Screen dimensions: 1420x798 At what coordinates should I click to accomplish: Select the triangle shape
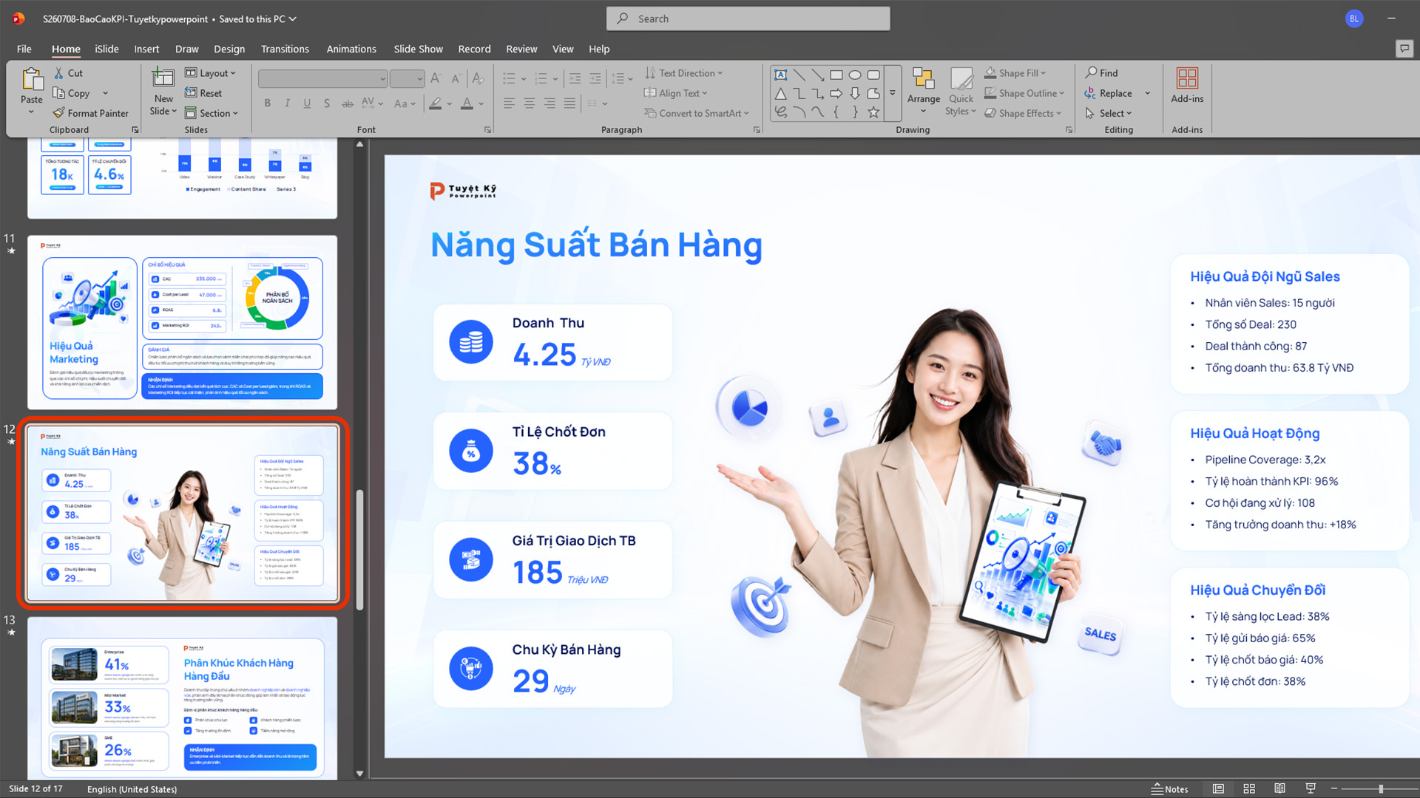click(780, 93)
